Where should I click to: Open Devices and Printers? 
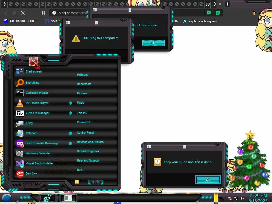tap(90, 142)
